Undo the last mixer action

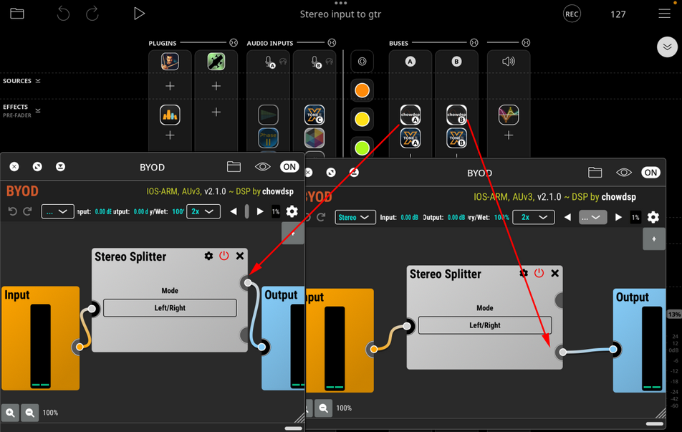(x=63, y=14)
